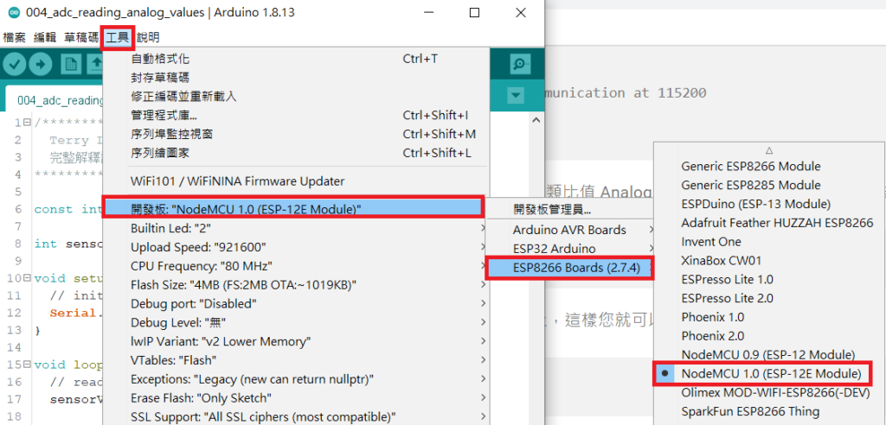
Task: Maximize the Arduino window
Action: [x=474, y=13]
